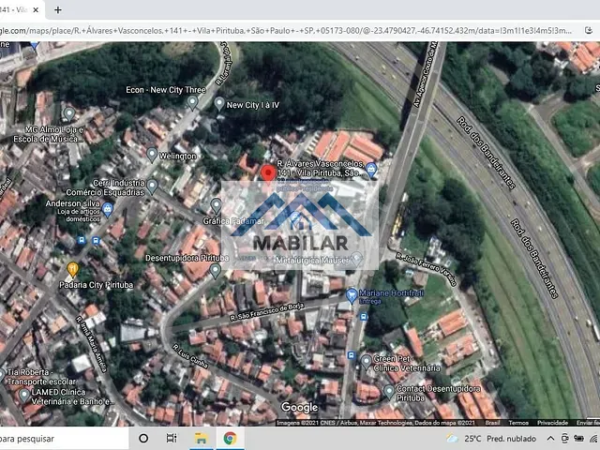Click the R. João Ferrero Verdão street label
The height and width of the screenshot is (450, 600).
[x=427, y=269]
